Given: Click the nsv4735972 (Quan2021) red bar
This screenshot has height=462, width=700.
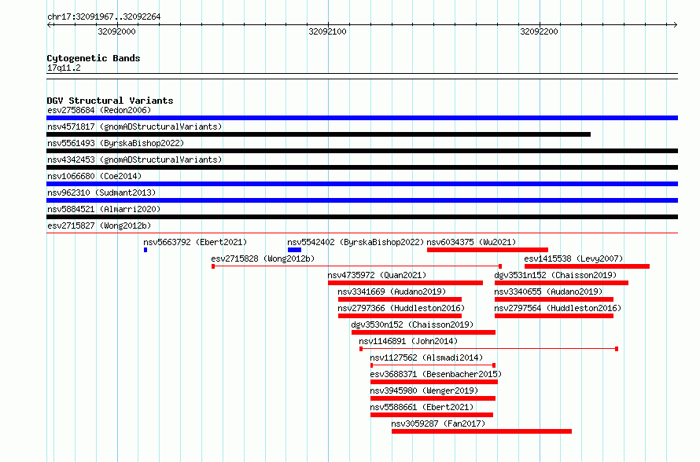Looking at the screenshot, I should (405, 283).
